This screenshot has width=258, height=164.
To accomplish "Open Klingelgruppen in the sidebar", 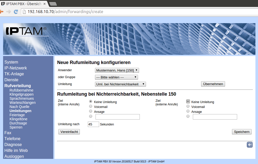I will coord(21,94).
